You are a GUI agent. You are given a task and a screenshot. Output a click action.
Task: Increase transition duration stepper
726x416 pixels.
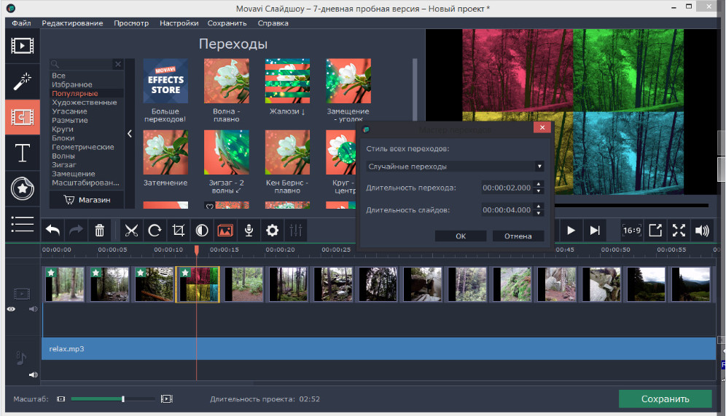point(539,185)
